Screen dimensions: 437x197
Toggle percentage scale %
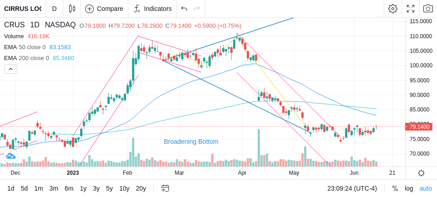395,189
